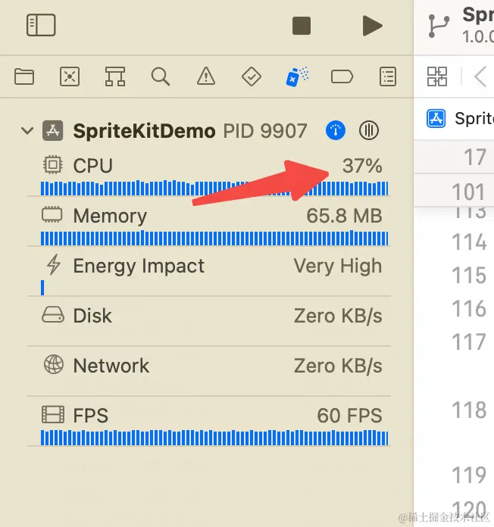
Task: Select the CPU gauge row
Action: click(x=212, y=167)
